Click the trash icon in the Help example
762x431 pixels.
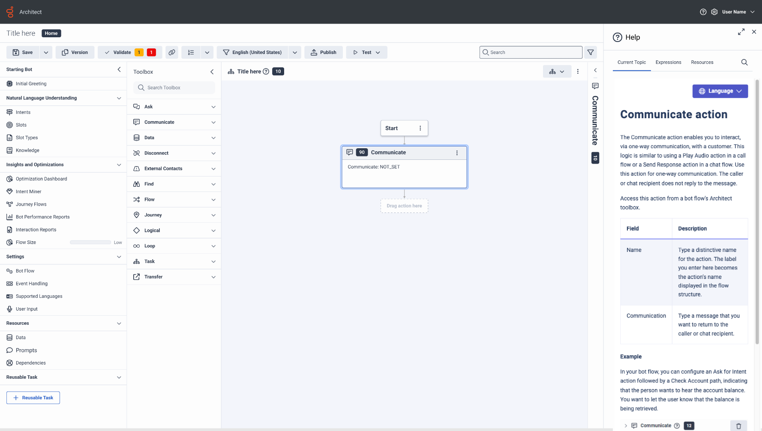(738, 426)
